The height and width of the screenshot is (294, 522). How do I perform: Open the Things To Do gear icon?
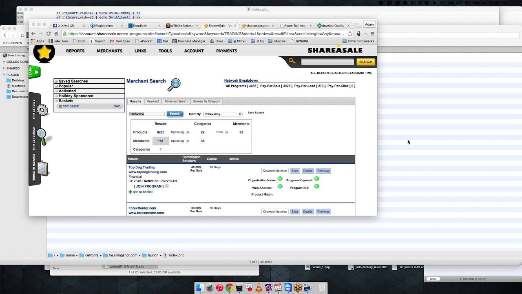[42, 109]
